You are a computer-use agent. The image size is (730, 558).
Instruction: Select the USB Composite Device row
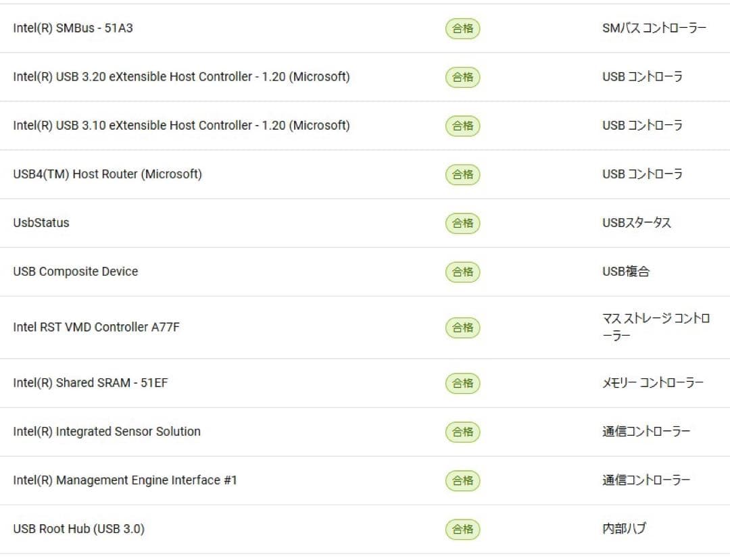(75, 272)
